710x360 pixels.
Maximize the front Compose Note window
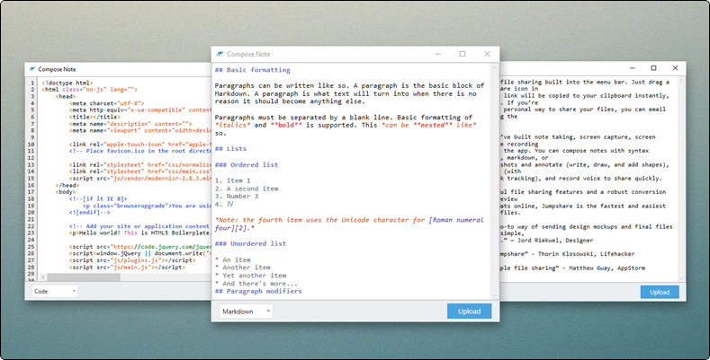[x=463, y=54]
